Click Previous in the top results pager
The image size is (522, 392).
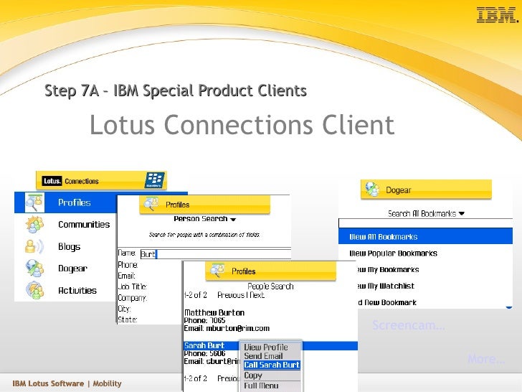click(x=231, y=295)
